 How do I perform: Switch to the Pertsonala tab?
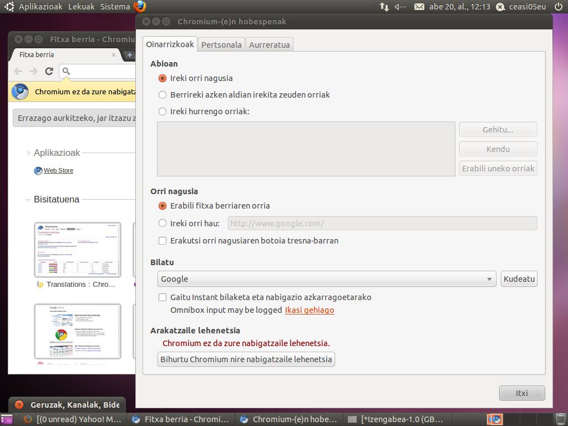tap(221, 45)
